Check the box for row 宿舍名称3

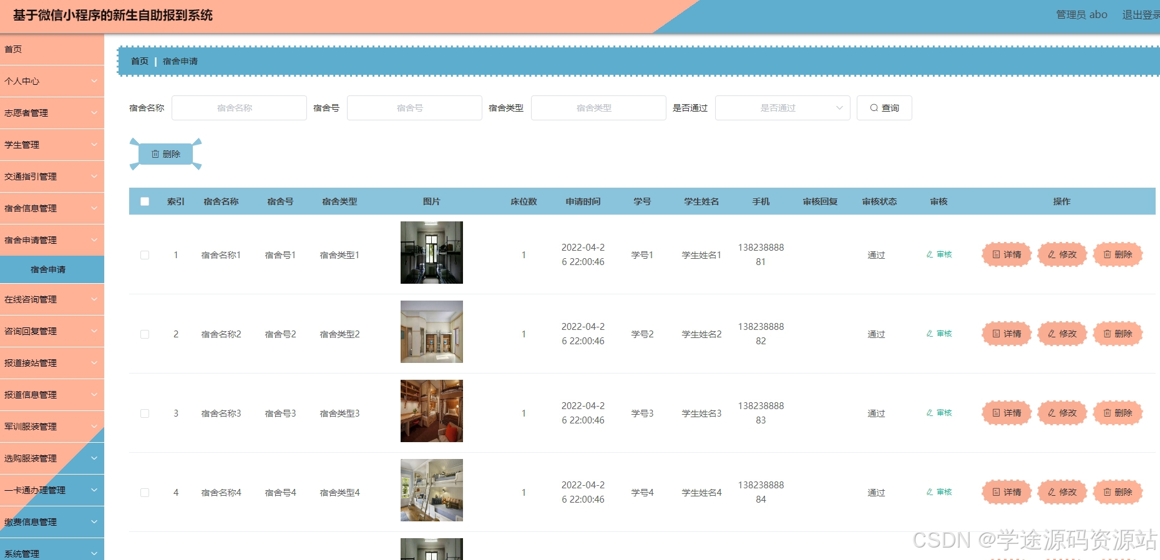[x=145, y=413]
